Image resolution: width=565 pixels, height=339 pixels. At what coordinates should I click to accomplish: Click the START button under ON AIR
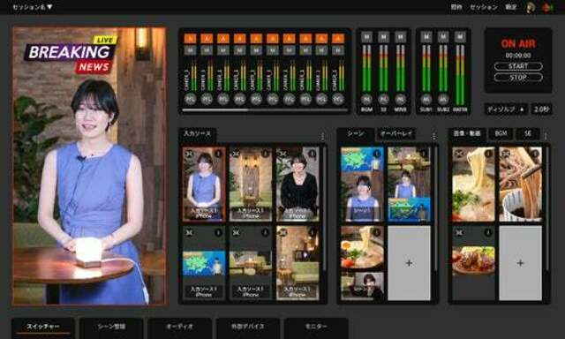[518, 66]
